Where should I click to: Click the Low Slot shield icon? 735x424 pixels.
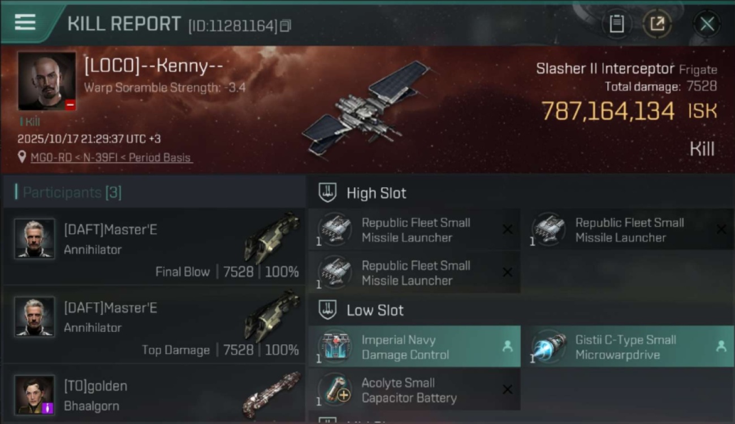tap(327, 310)
